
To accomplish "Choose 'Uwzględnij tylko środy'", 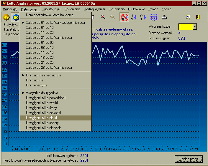I will 55,108.
